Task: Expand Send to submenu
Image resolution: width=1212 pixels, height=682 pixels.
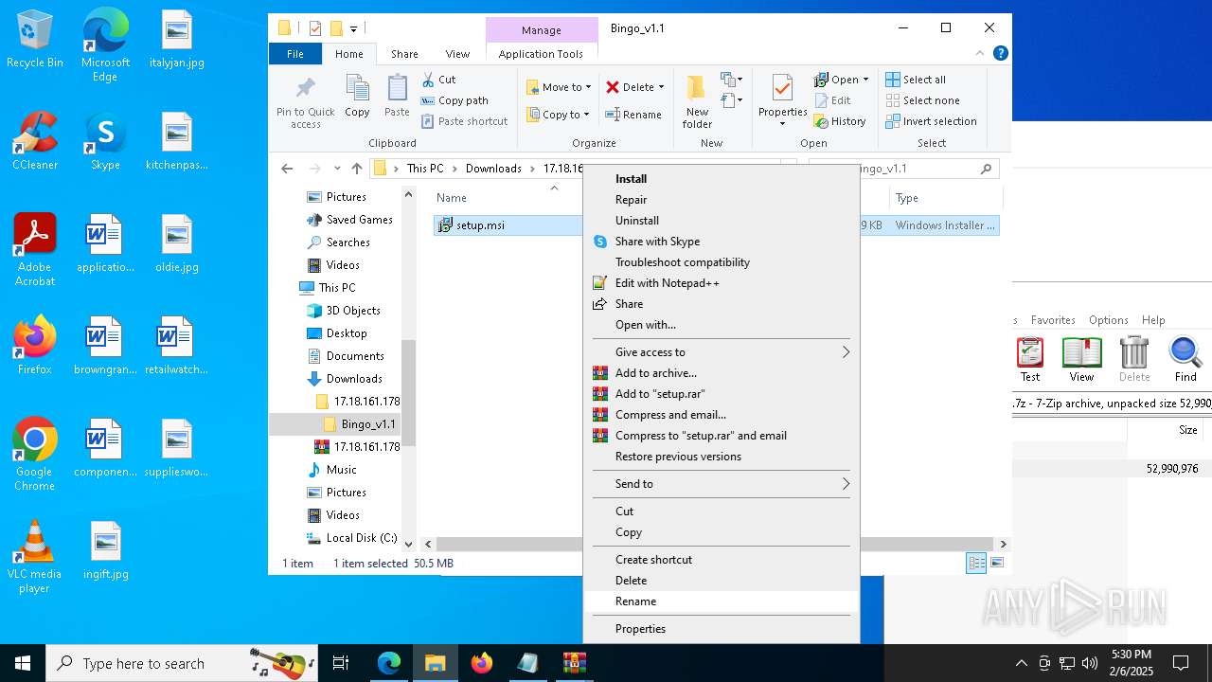Action: pyautogui.click(x=721, y=484)
